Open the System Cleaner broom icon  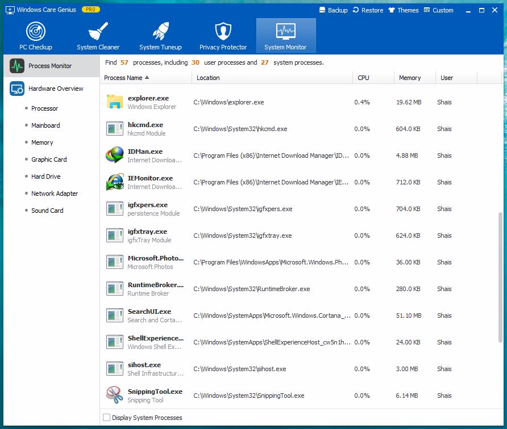[x=98, y=31]
